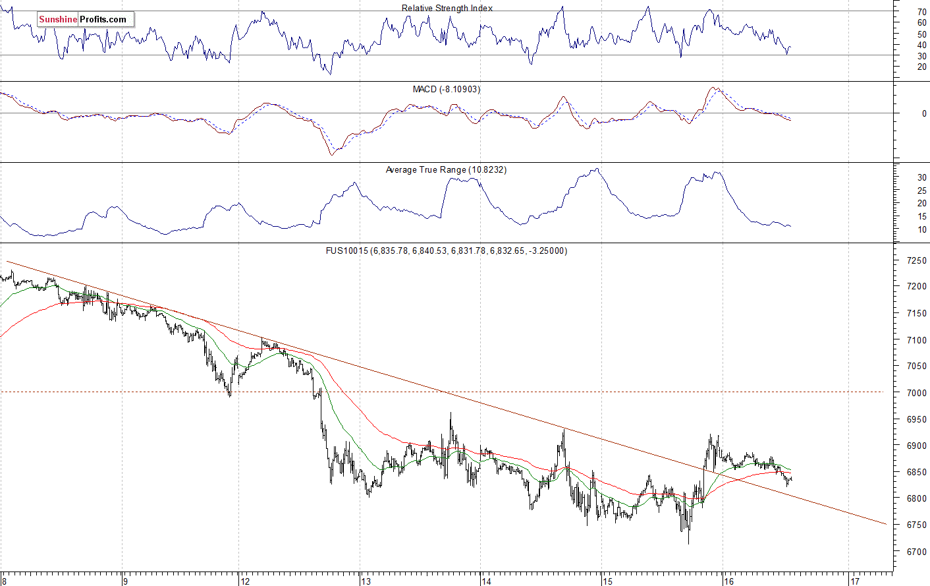Click the 6700 price axis label
The image size is (930, 586).
(x=917, y=552)
